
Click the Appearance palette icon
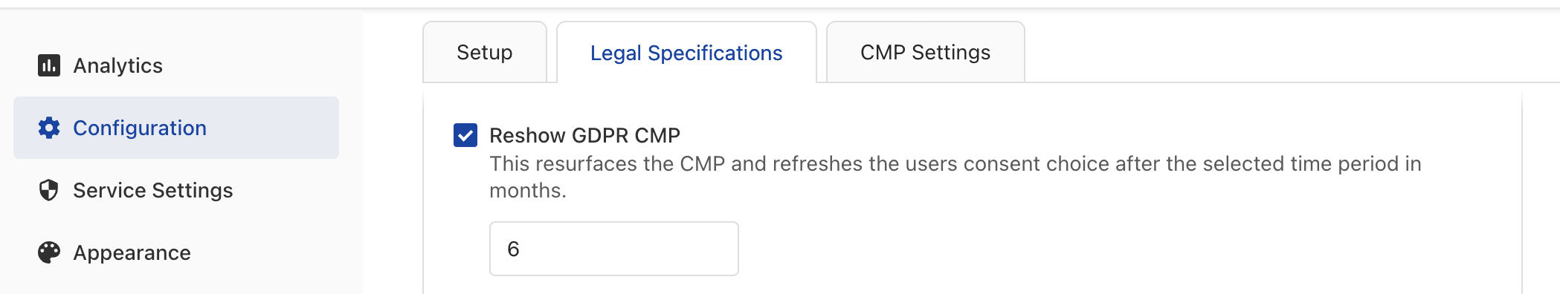[x=49, y=252]
